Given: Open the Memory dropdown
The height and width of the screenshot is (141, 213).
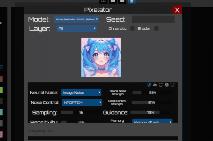Looking at the screenshot, I should click(152, 122).
